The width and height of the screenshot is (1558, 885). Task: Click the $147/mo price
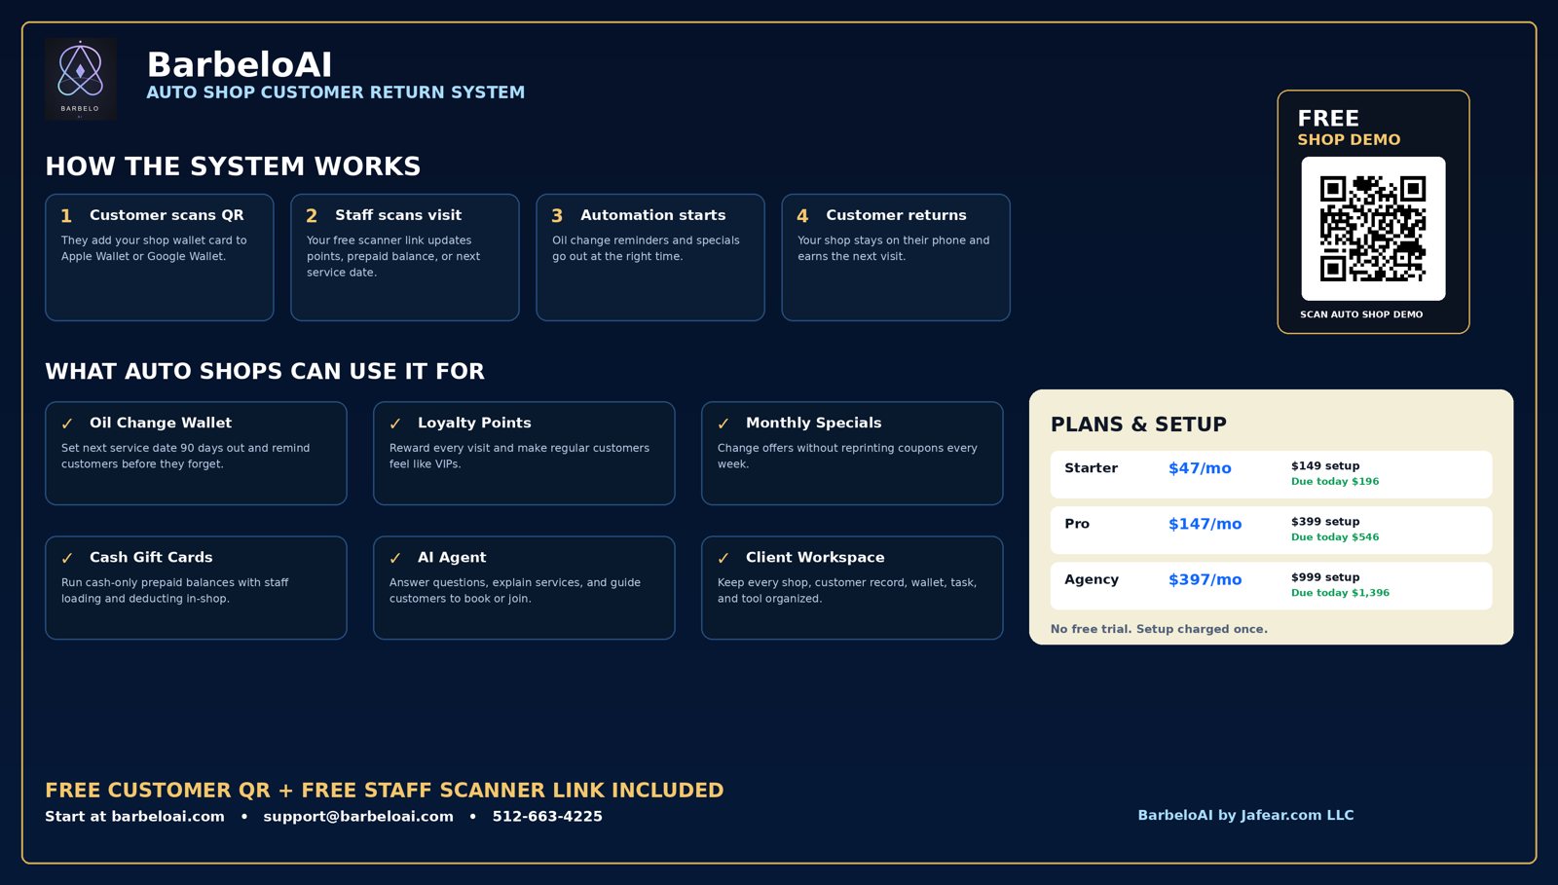pos(1206,524)
